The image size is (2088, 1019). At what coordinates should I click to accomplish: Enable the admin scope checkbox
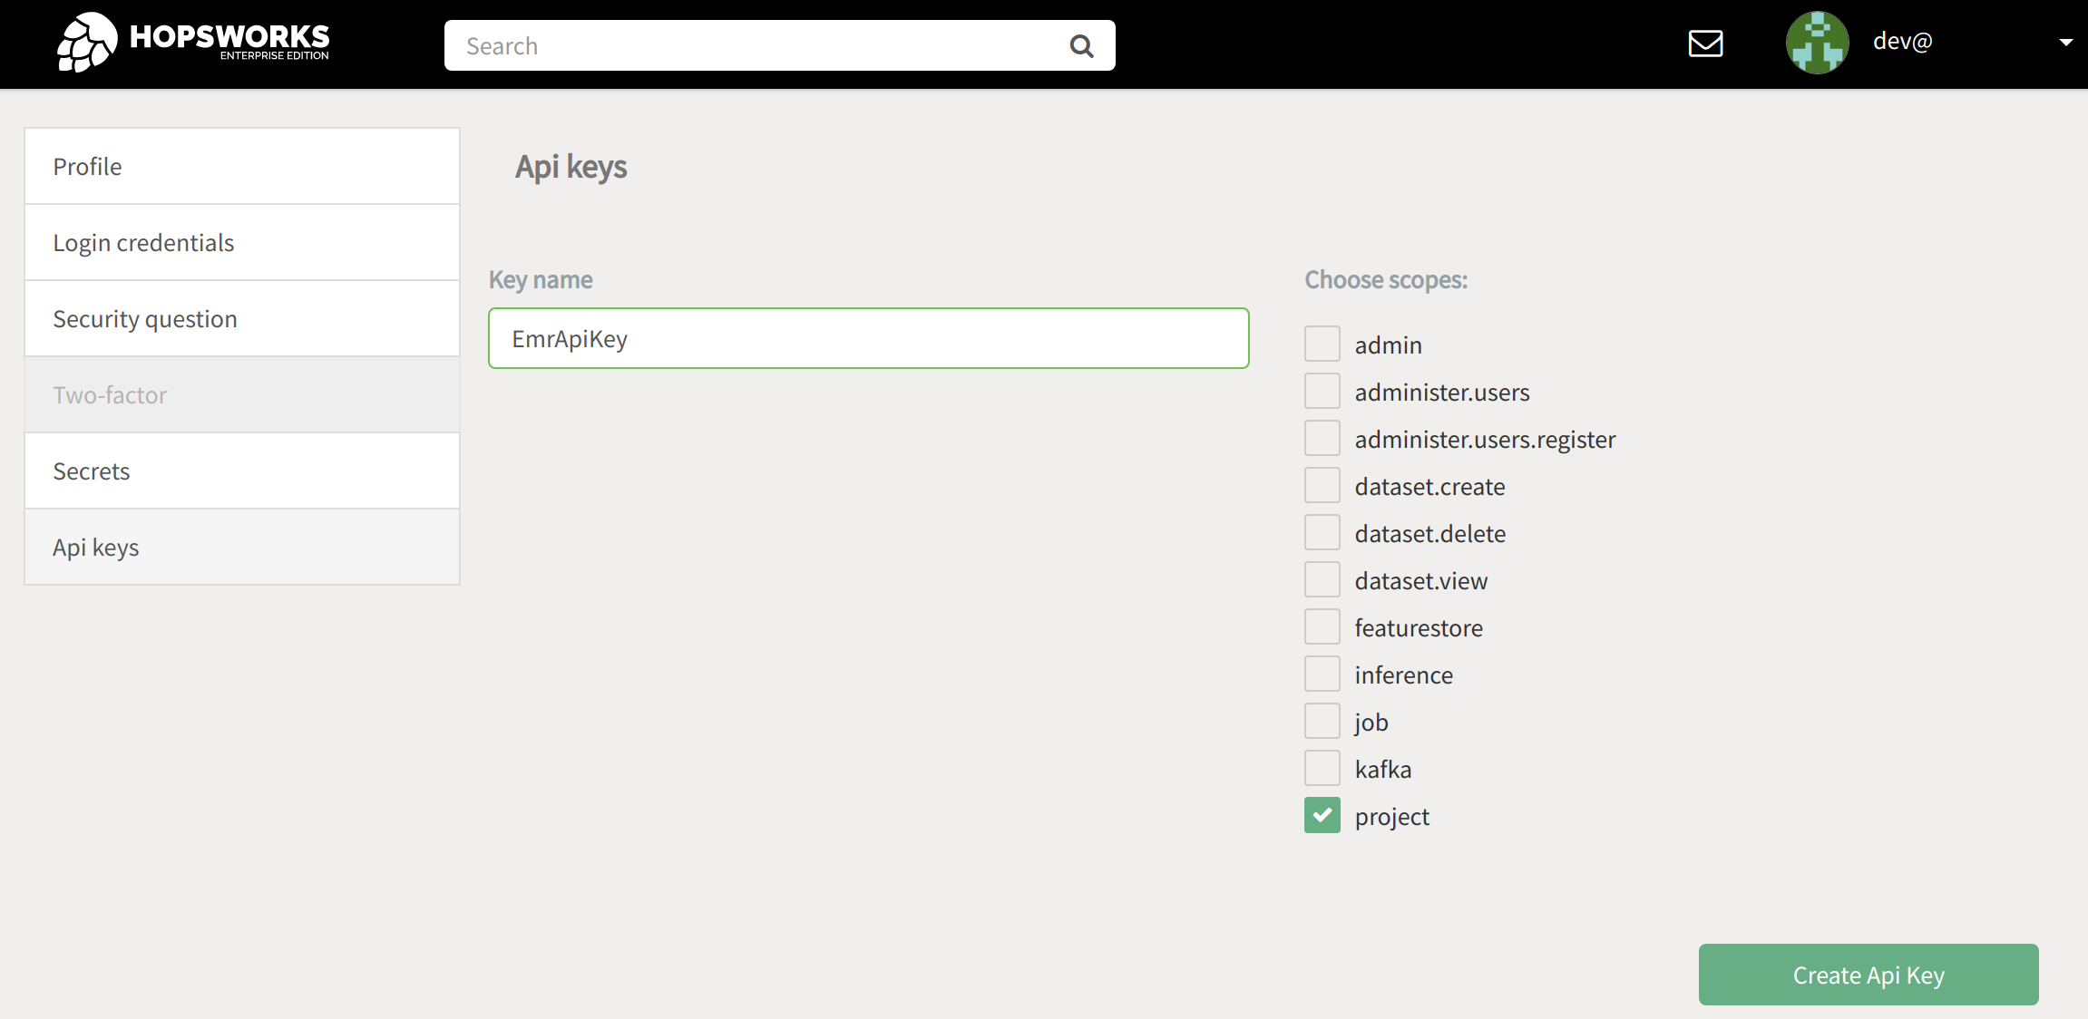click(1322, 343)
